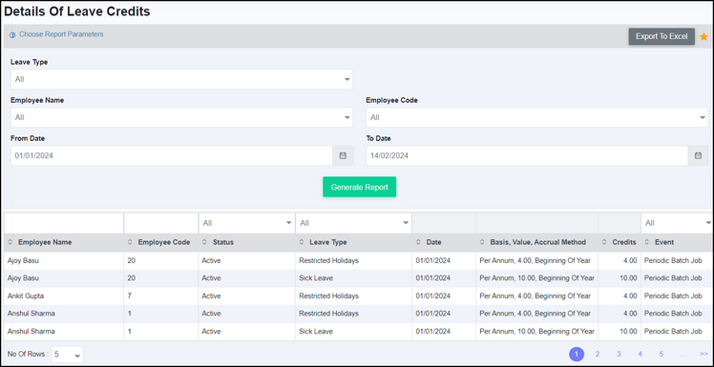This screenshot has width=714, height=367.
Task: Go to pagination page 2
Action: (x=598, y=354)
